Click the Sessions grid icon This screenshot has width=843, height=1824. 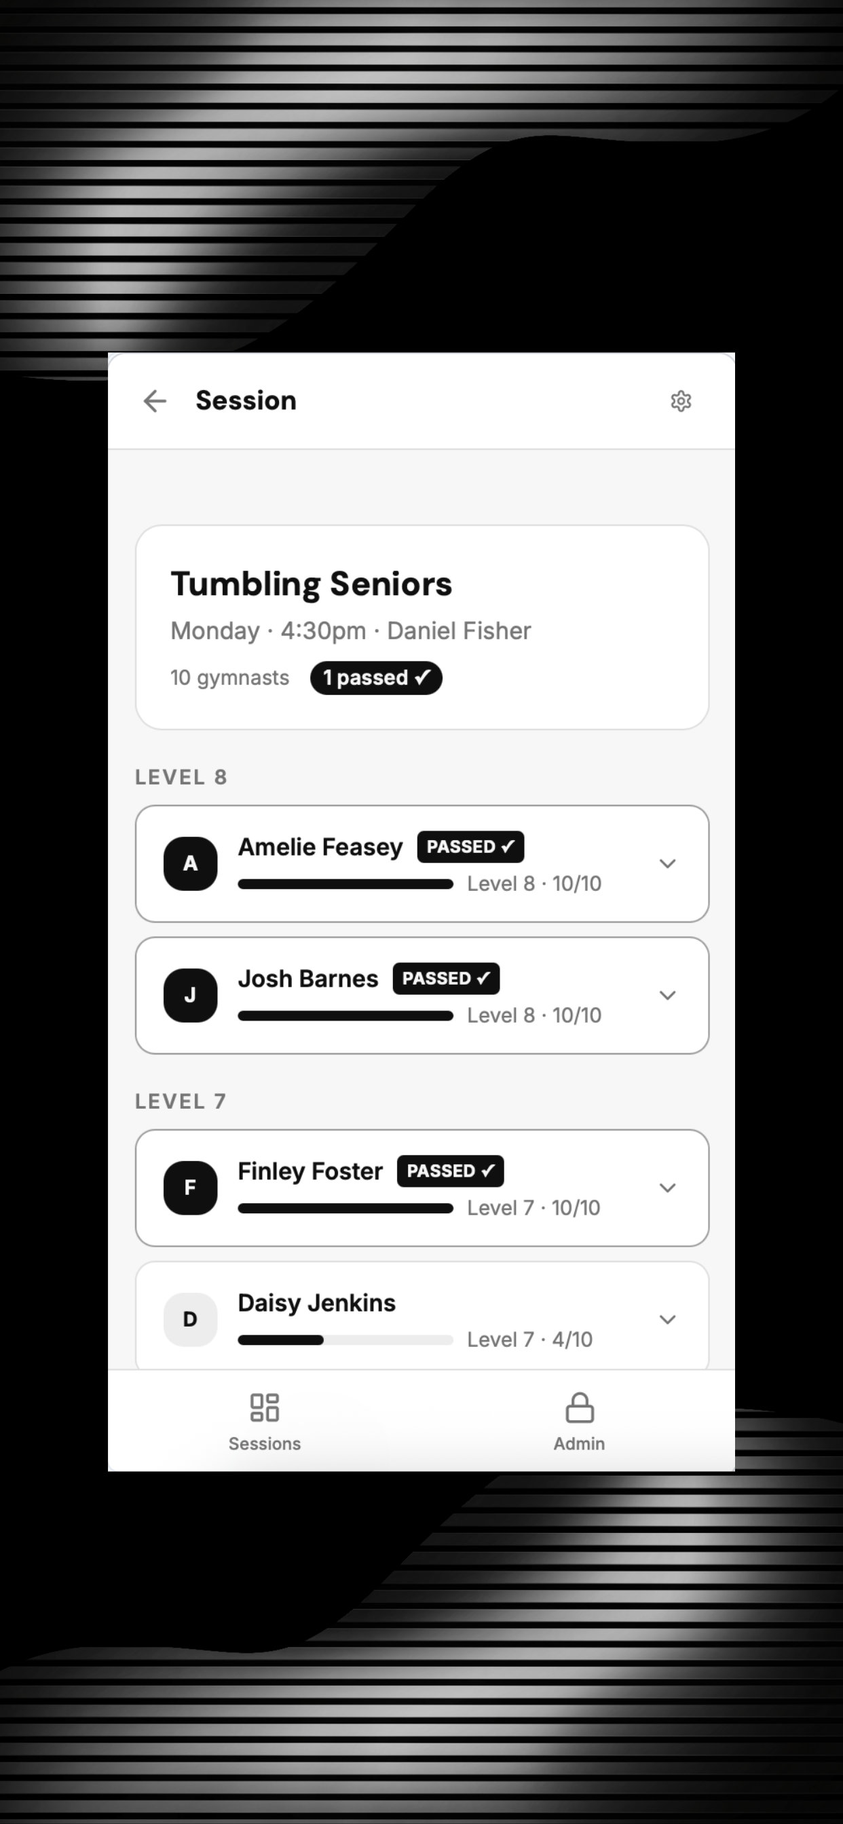tap(264, 1407)
